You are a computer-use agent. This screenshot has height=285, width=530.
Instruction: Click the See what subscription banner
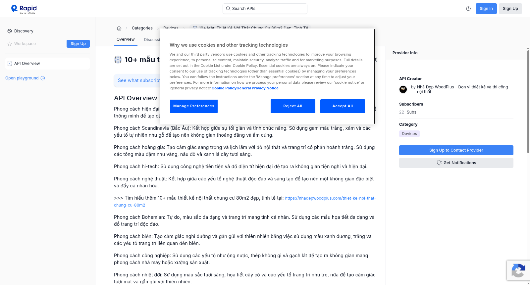pyautogui.click(x=137, y=80)
